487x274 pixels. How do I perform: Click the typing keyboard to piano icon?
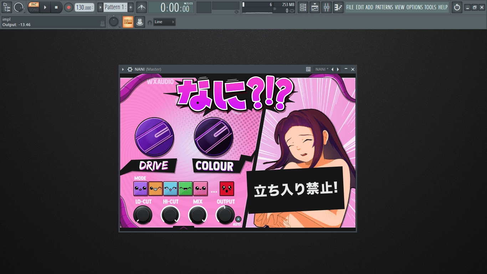[128, 22]
